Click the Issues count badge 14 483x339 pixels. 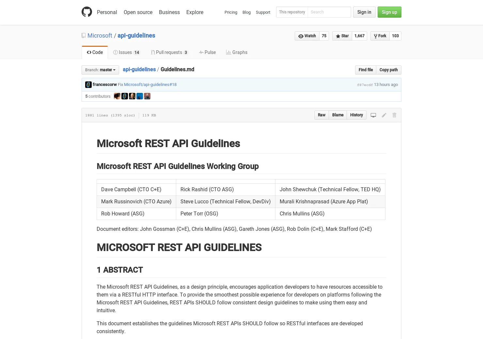pos(137,53)
